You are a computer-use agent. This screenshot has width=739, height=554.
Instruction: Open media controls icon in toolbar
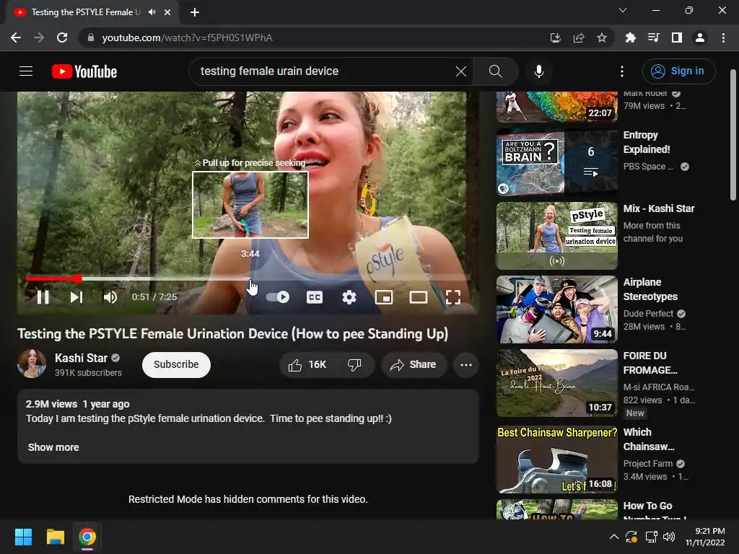coord(653,38)
